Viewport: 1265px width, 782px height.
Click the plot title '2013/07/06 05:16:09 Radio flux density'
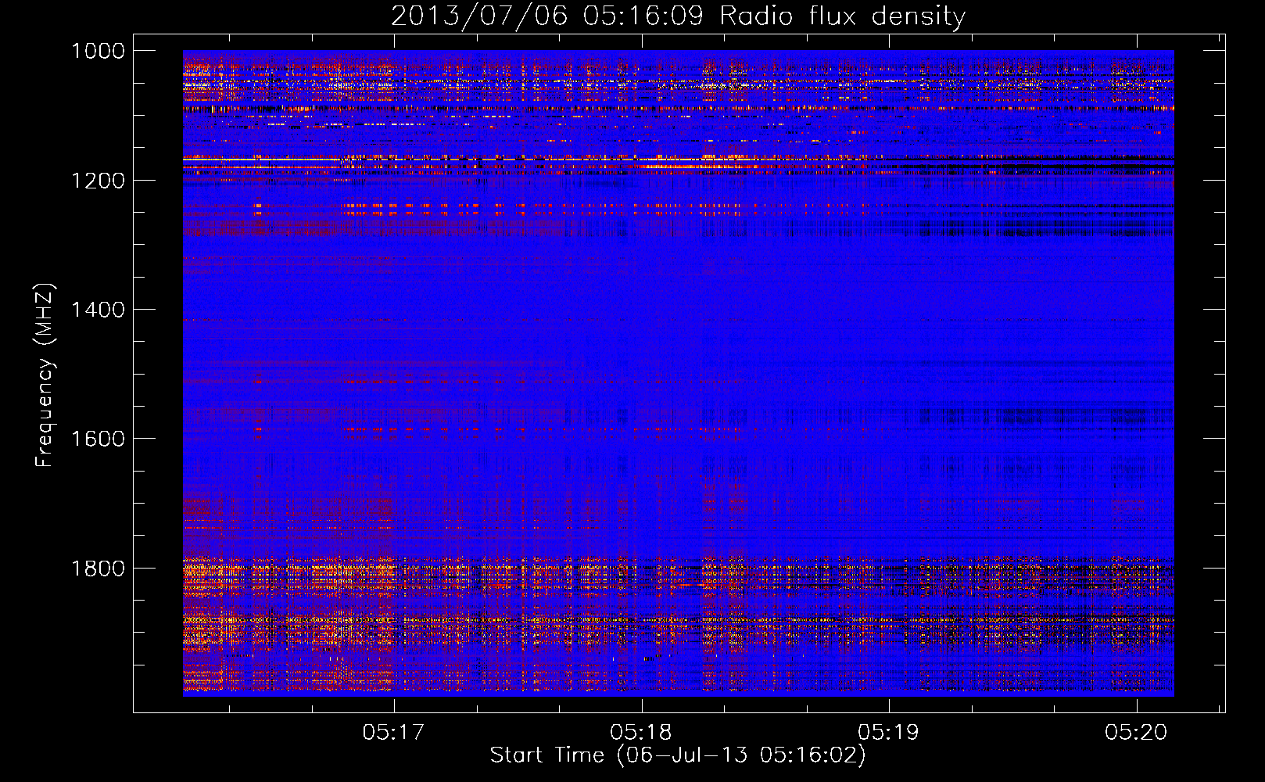click(678, 16)
